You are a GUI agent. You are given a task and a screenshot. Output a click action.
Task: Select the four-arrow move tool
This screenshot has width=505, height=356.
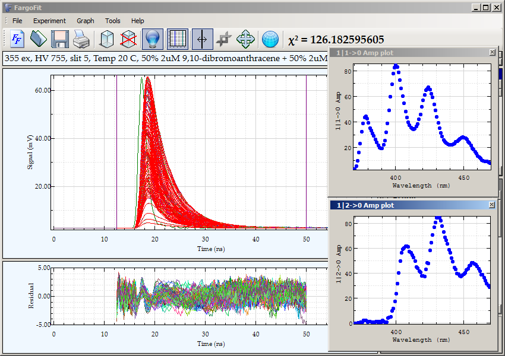coord(245,39)
